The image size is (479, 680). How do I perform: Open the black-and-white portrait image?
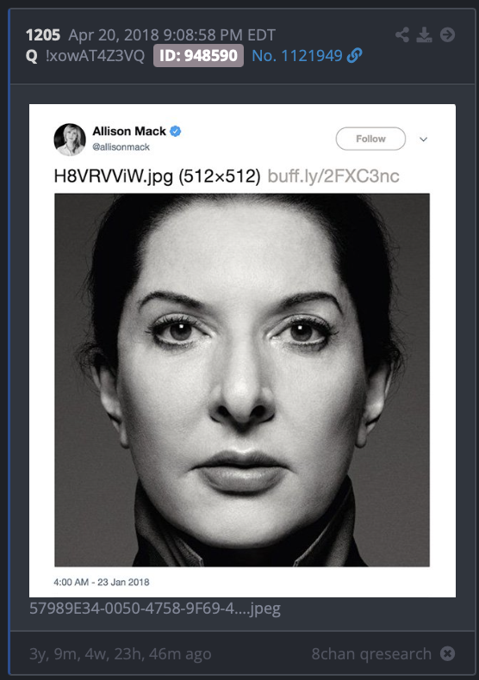coord(242,380)
